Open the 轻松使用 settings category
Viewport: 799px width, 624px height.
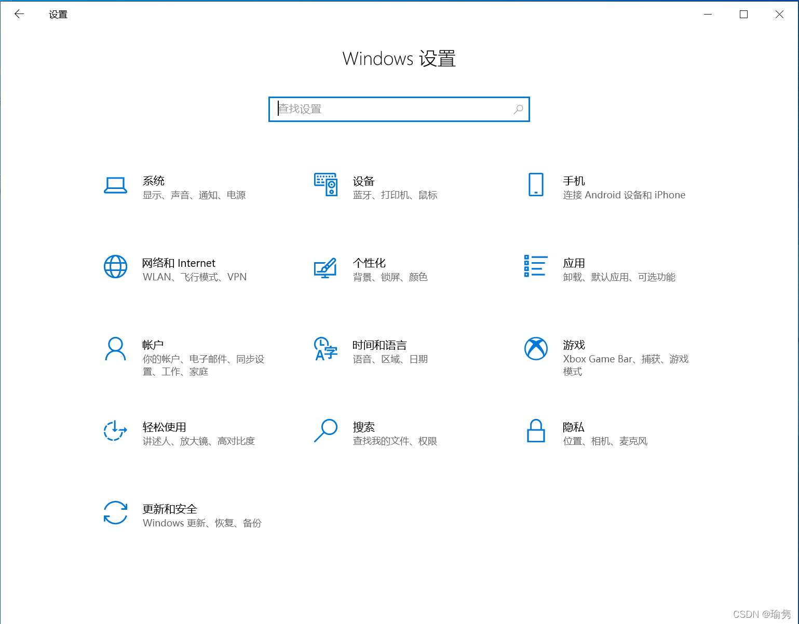point(180,433)
